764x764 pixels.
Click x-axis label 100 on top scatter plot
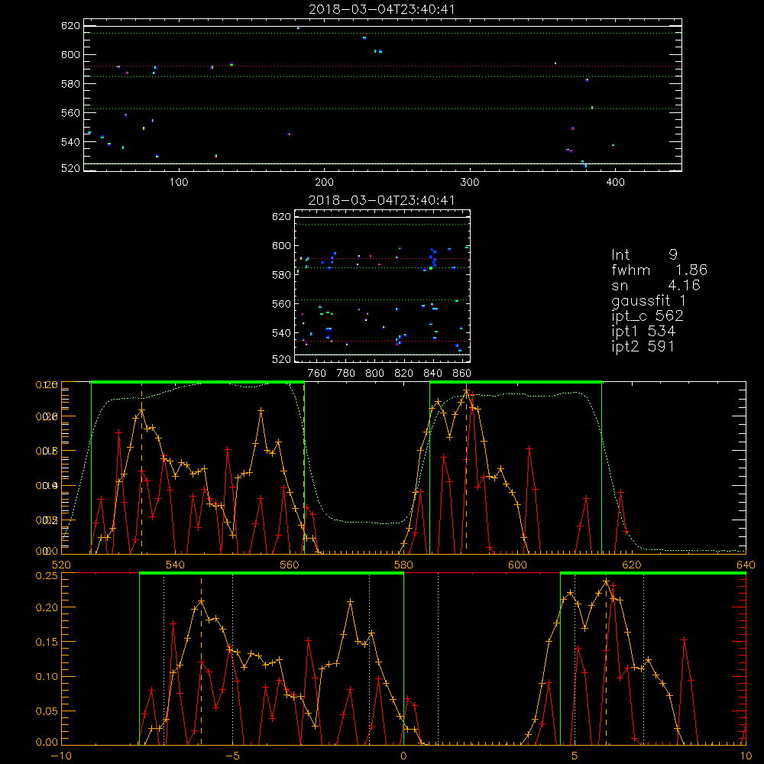(x=179, y=183)
